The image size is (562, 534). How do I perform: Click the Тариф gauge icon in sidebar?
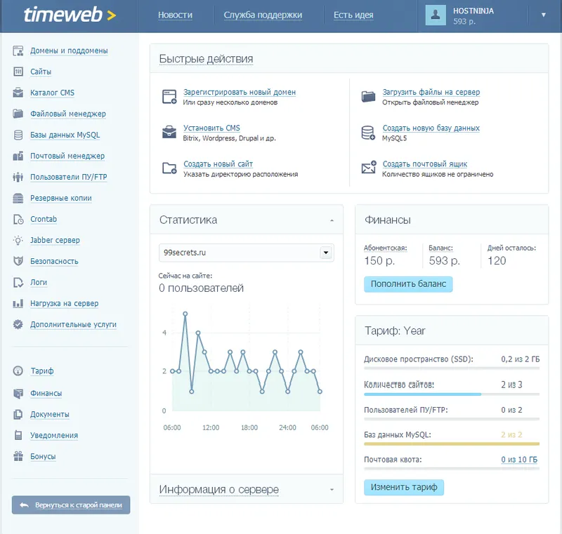(18, 371)
